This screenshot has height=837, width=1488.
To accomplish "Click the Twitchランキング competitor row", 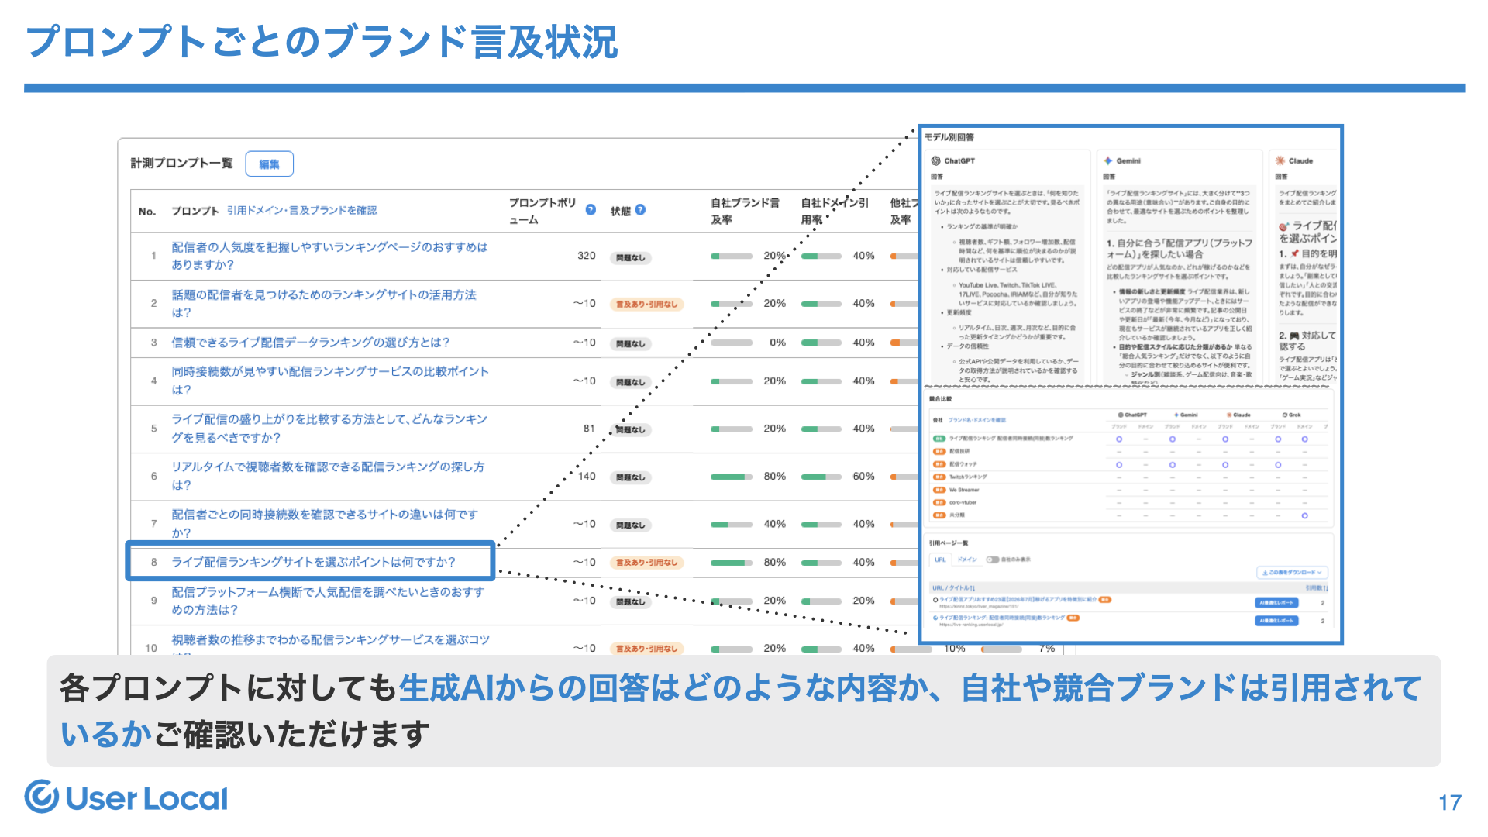I will (1130, 477).
